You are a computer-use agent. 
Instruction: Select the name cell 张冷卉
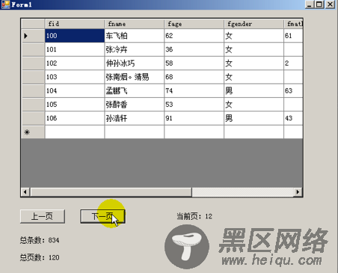pos(134,49)
